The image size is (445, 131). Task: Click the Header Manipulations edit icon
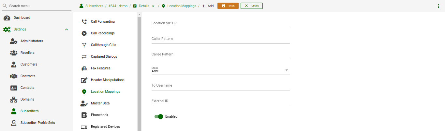(84, 80)
